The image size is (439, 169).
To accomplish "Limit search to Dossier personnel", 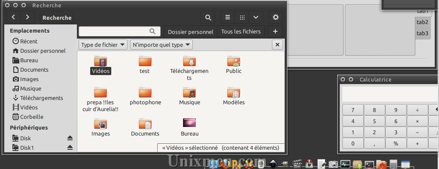I will pyautogui.click(x=190, y=32).
